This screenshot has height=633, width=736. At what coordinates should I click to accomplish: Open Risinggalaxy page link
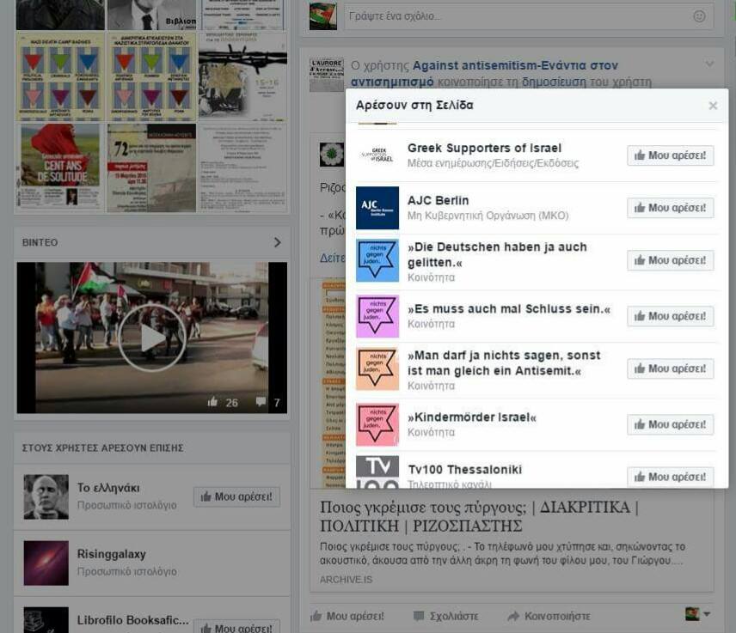coord(111,554)
